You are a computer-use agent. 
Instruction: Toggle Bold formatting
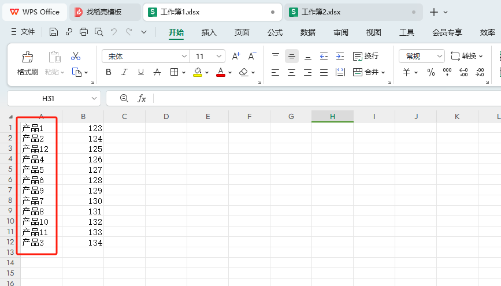(109, 72)
